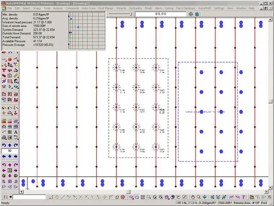
Task: Click the purple rotate-left view arrow
Action: pos(4,165)
